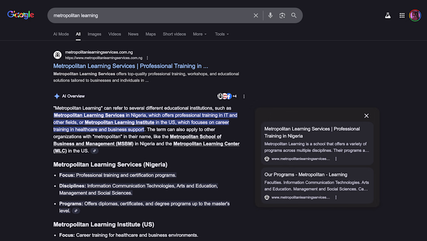Switch to Maps tab
The width and height of the screenshot is (427, 241).
(151, 34)
